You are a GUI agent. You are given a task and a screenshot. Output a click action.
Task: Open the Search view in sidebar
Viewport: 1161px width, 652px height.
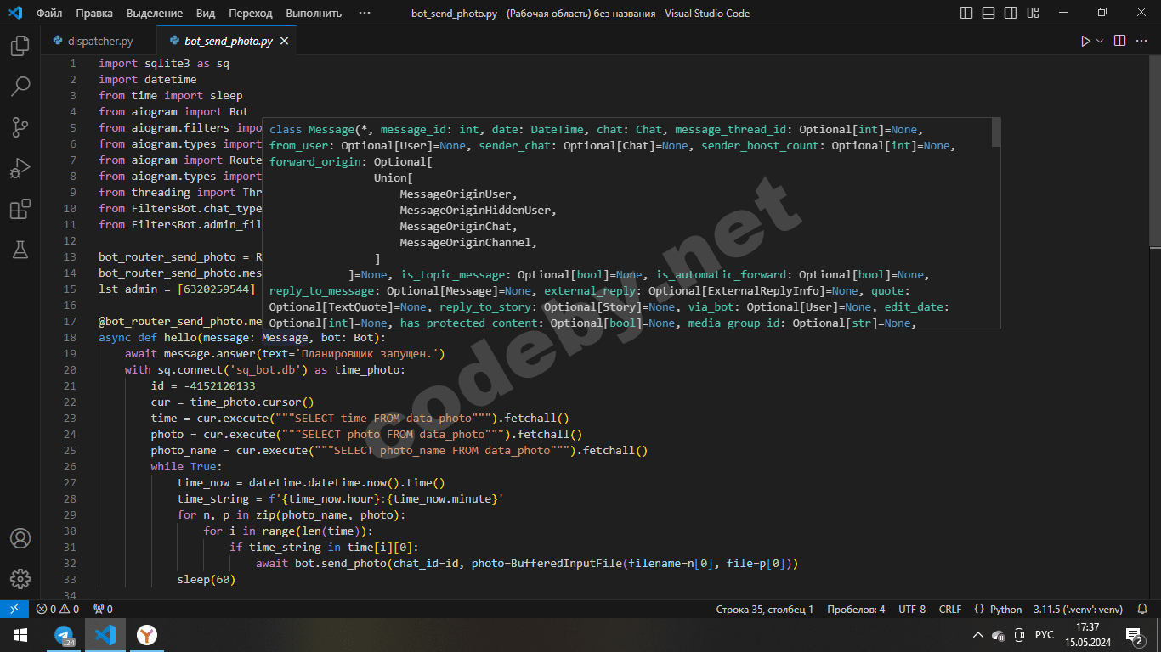[x=20, y=87]
